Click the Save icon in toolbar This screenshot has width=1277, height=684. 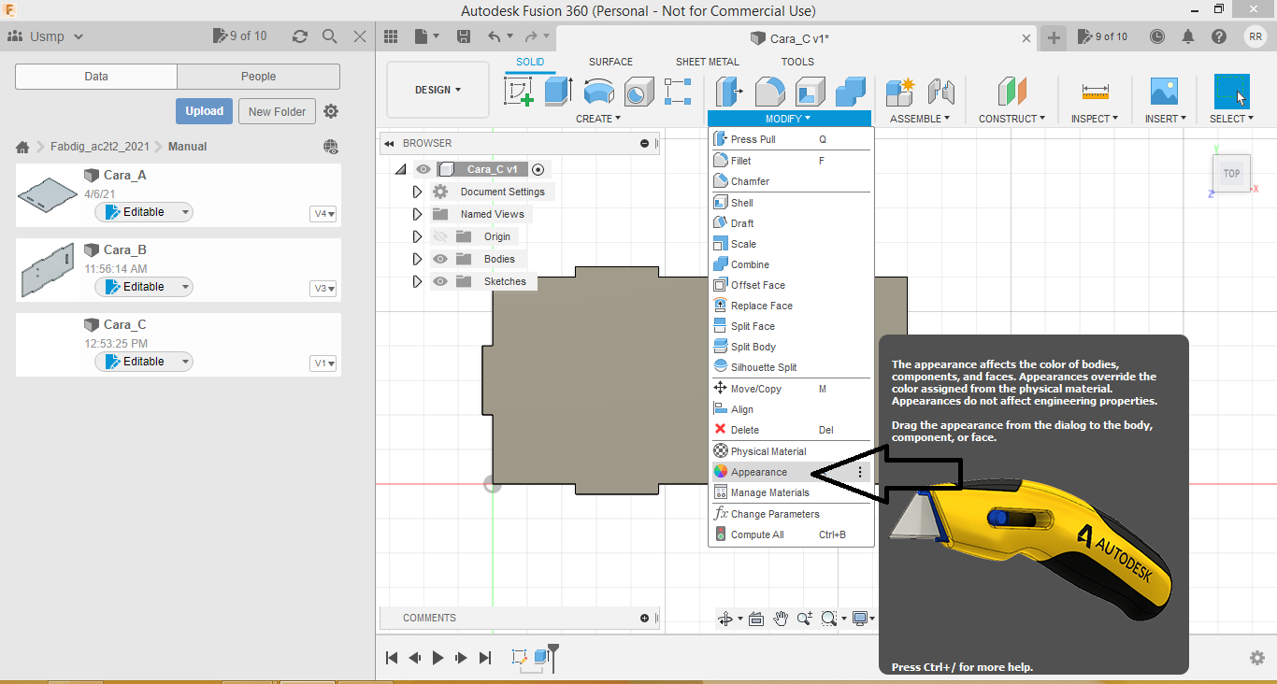pos(464,36)
